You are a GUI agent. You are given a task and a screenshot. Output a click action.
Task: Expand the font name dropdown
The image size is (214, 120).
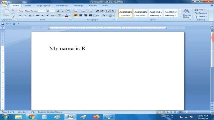[44, 11]
